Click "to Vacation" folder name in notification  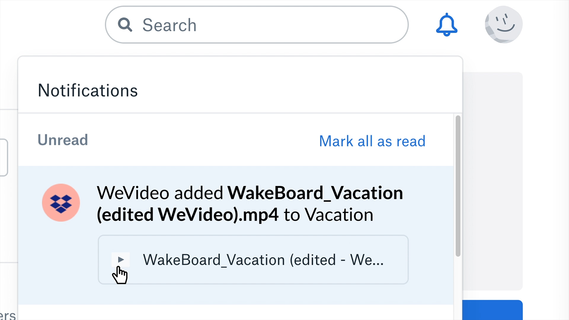pyautogui.click(x=328, y=215)
